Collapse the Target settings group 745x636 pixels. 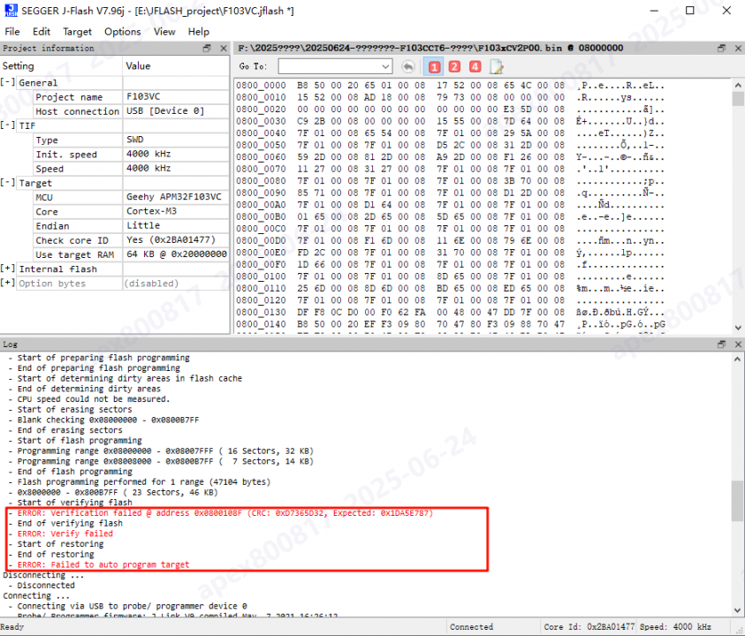pos(8,183)
